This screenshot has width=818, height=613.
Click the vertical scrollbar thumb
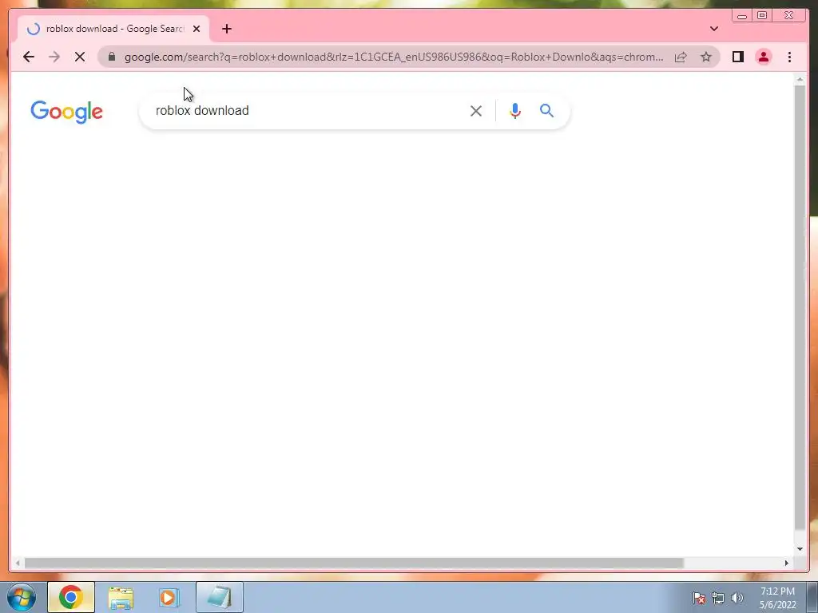(x=800, y=307)
